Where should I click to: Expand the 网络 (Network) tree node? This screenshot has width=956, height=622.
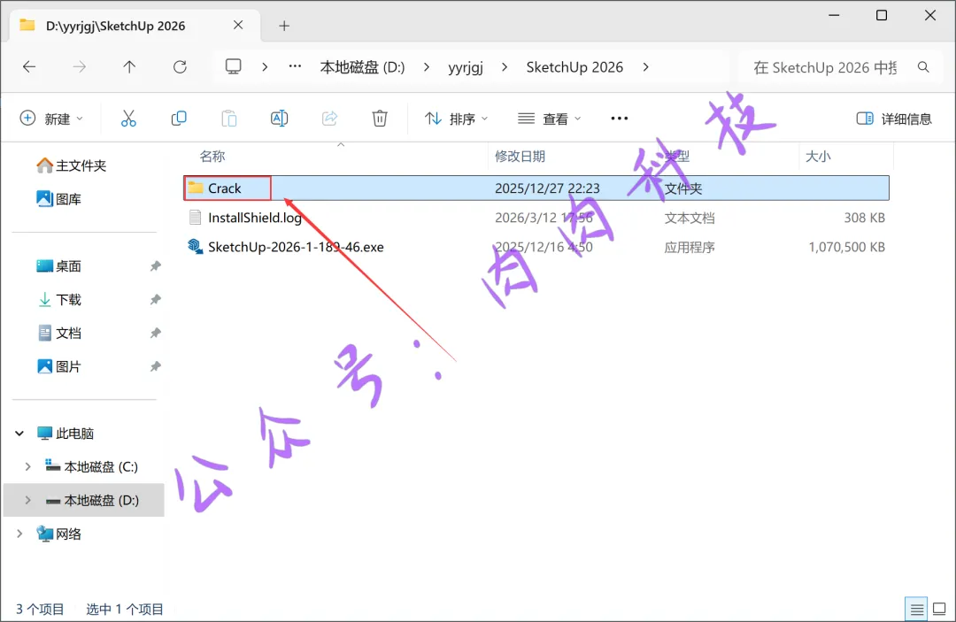(x=19, y=534)
